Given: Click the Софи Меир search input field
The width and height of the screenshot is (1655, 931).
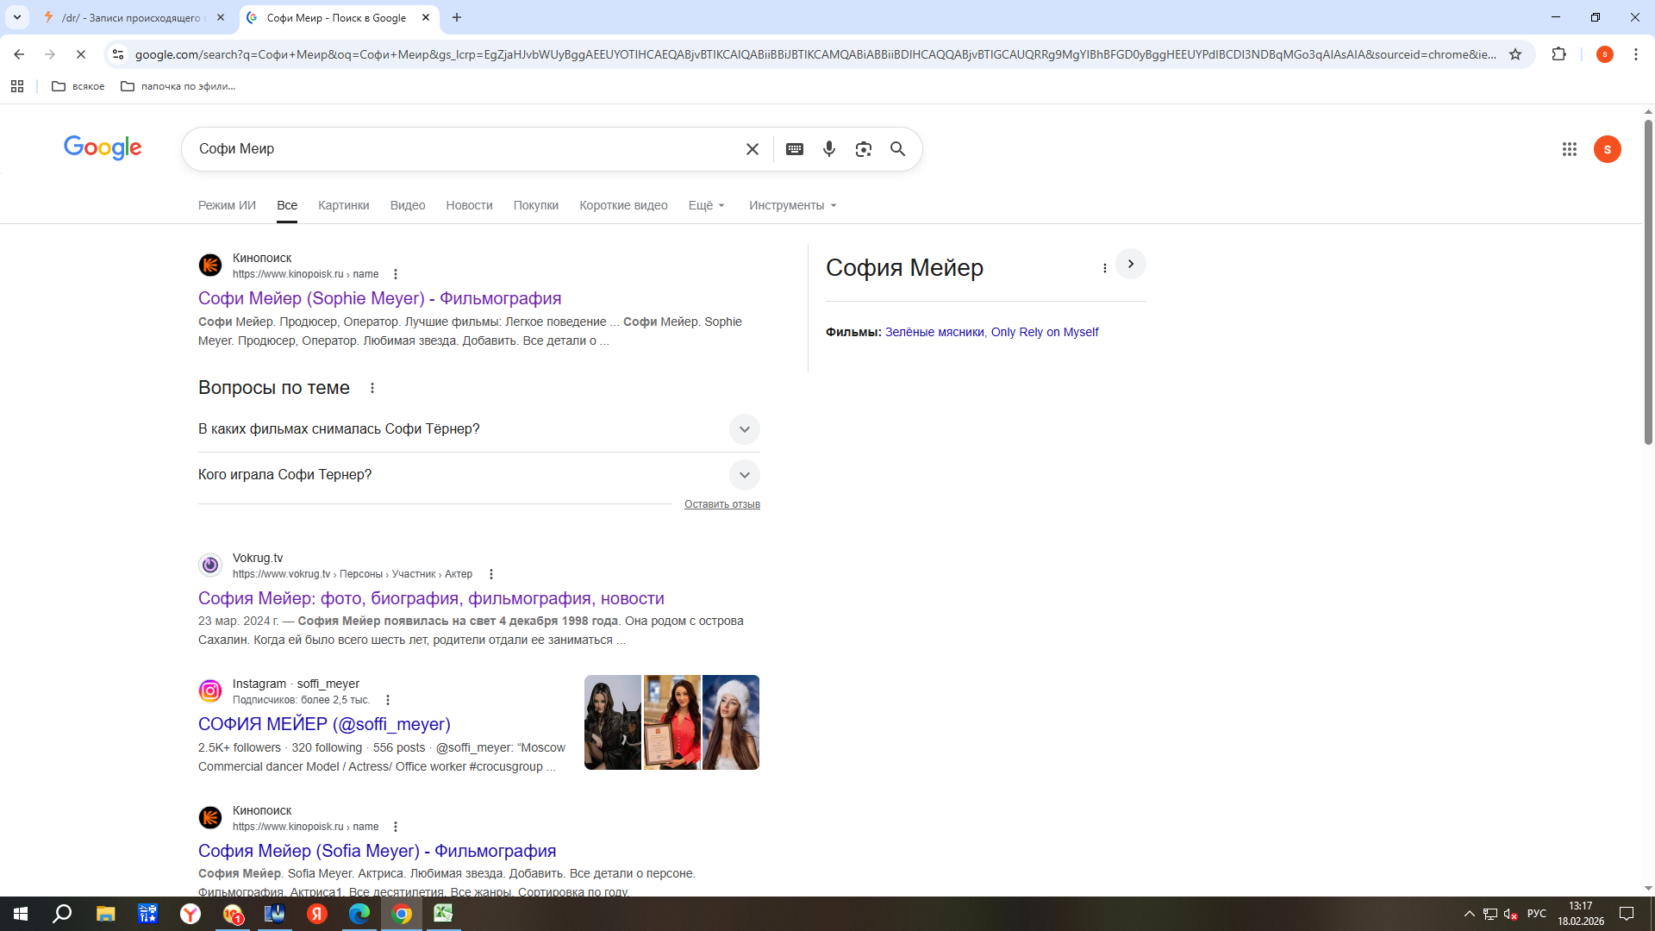Looking at the screenshot, I should tap(465, 149).
